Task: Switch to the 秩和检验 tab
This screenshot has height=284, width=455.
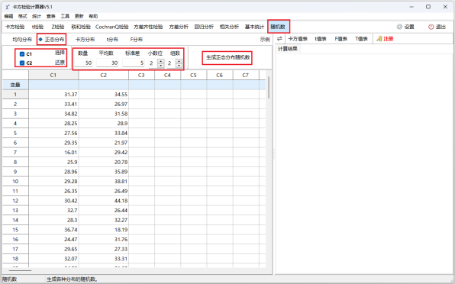Action: 81,27
